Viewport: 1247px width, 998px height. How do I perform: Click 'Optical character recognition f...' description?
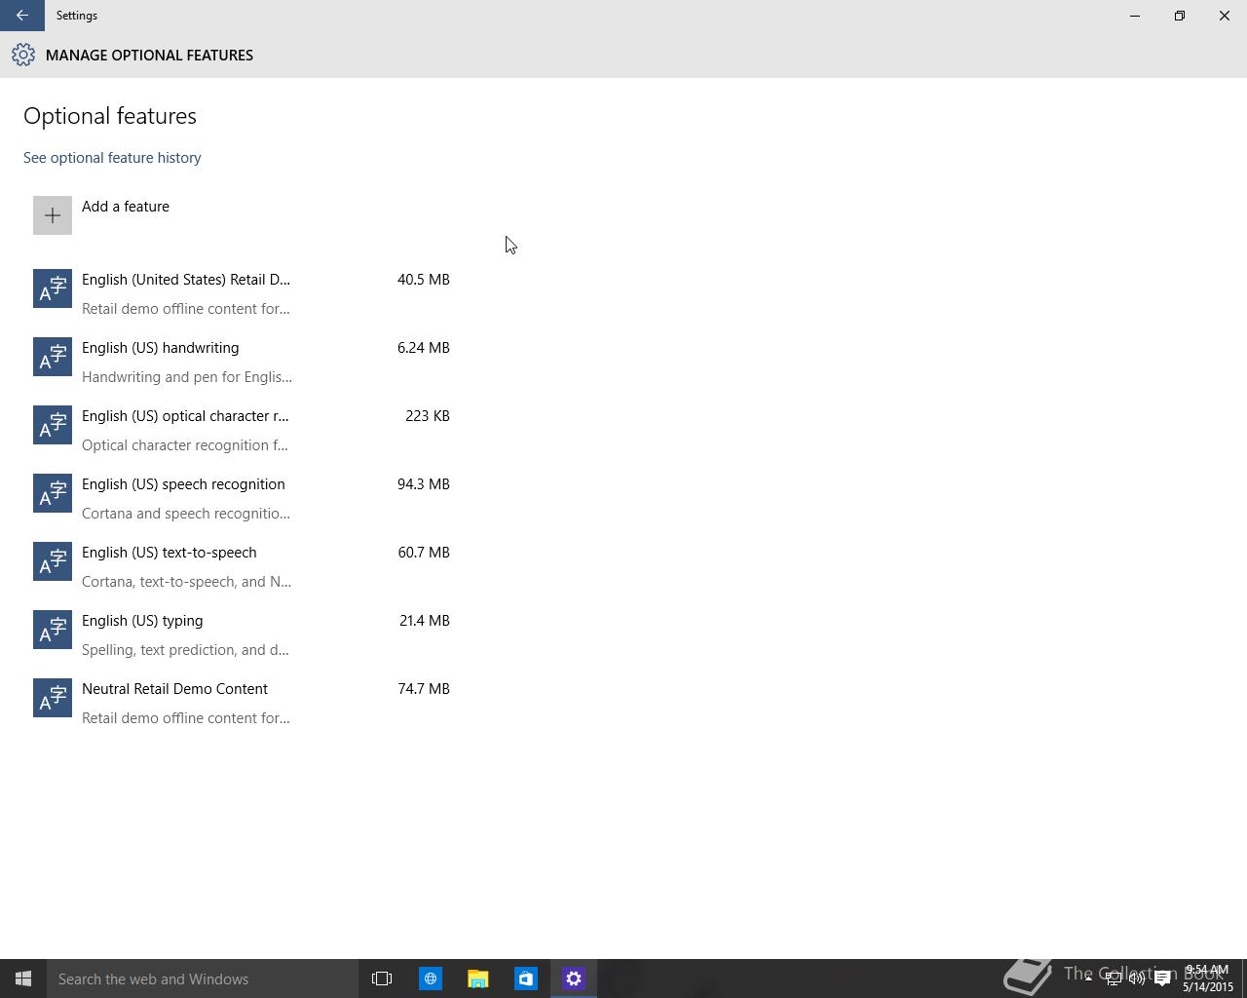(x=185, y=445)
